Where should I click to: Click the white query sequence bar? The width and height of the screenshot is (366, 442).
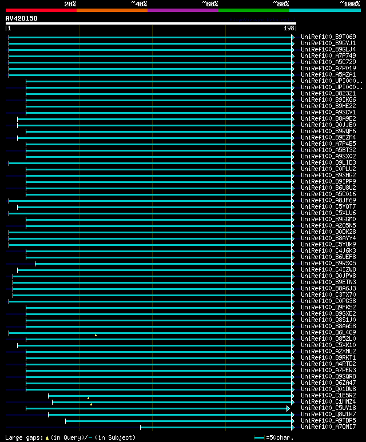pyautogui.click(x=151, y=23)
